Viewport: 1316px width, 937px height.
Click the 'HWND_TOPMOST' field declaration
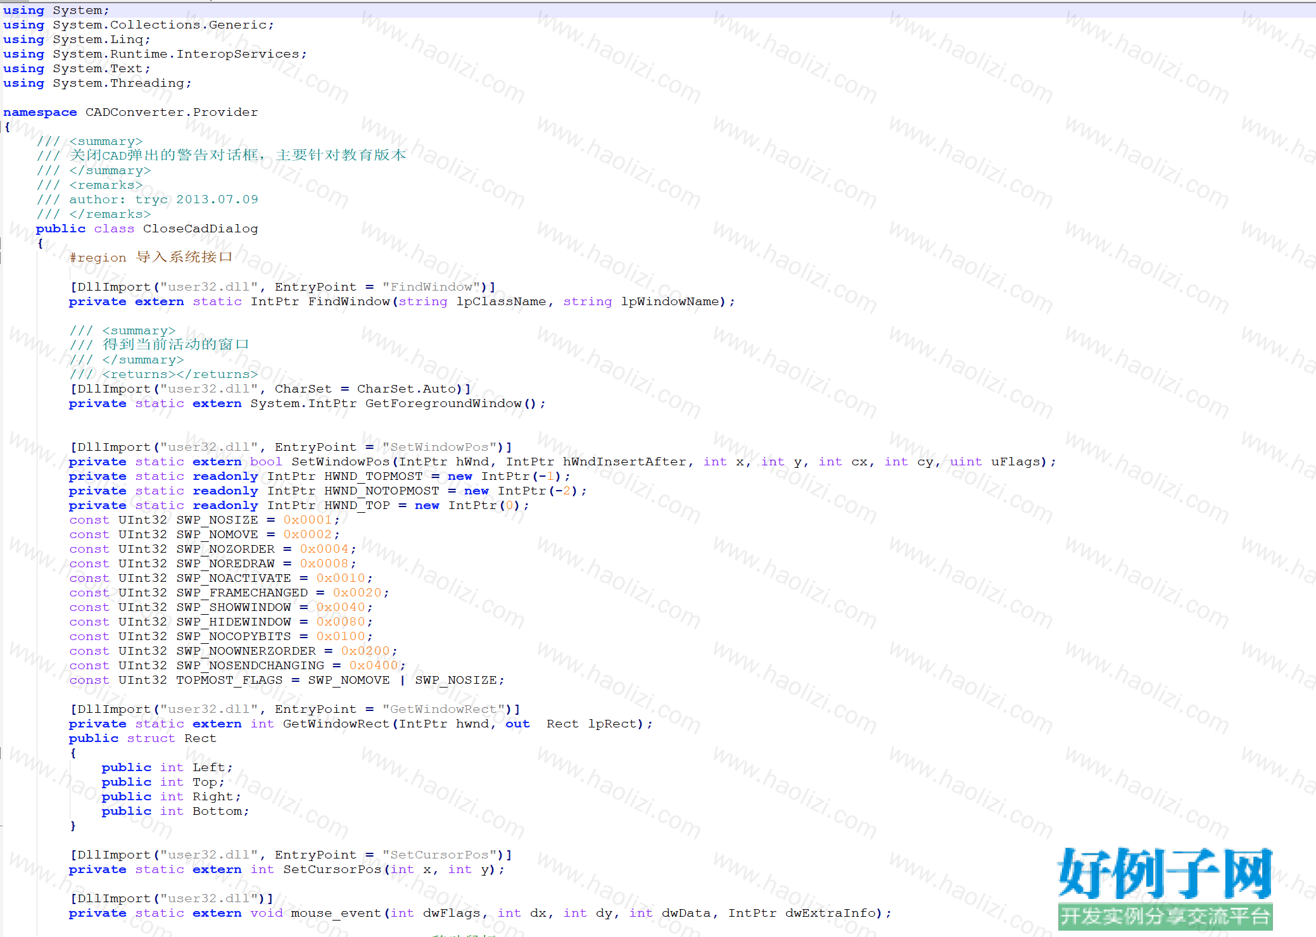(x=320, y=476)
